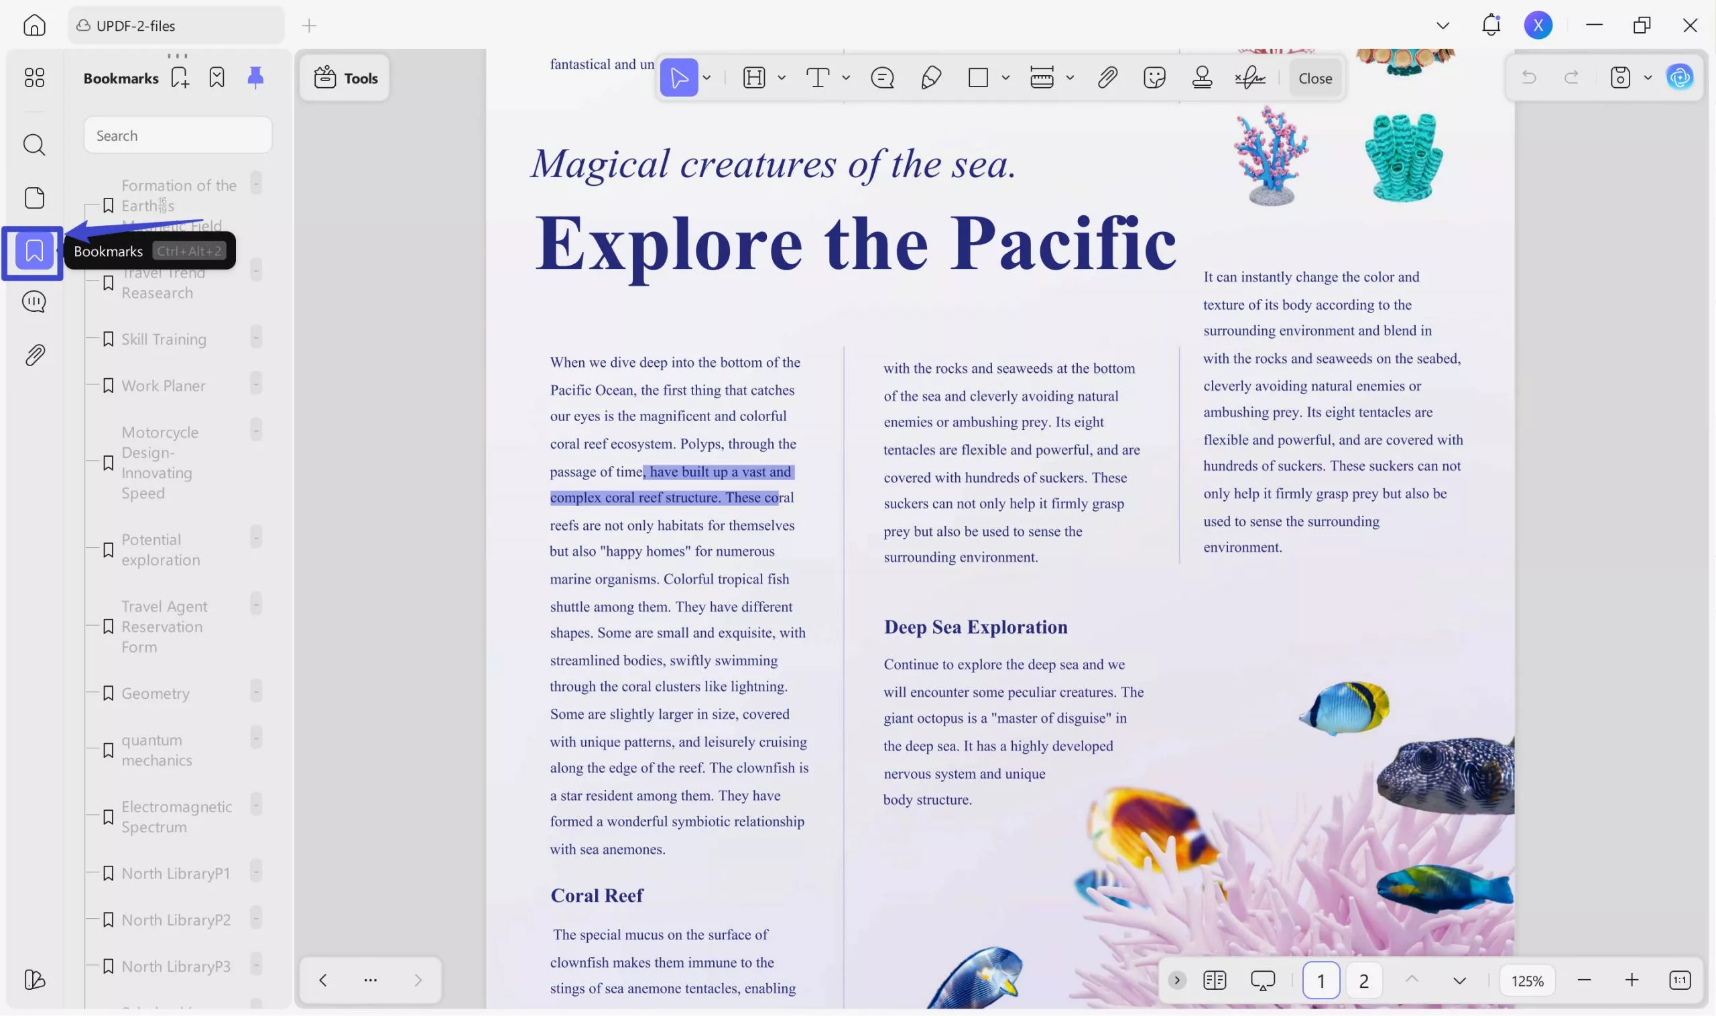The width and height of the screenshot is (1716, 1016).
Task: Open the notifications bell menu
Action: (x=1491, y=25)
